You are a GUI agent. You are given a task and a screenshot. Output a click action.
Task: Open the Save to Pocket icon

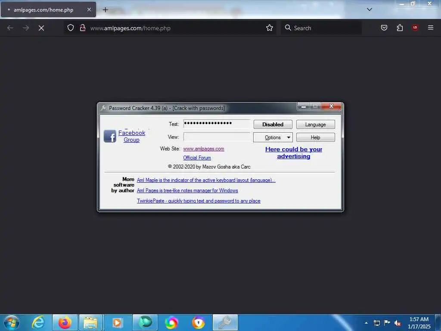(x=384, y=28)
